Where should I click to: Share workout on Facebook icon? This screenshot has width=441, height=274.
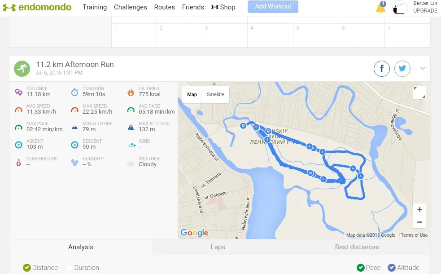pos(382,69)
